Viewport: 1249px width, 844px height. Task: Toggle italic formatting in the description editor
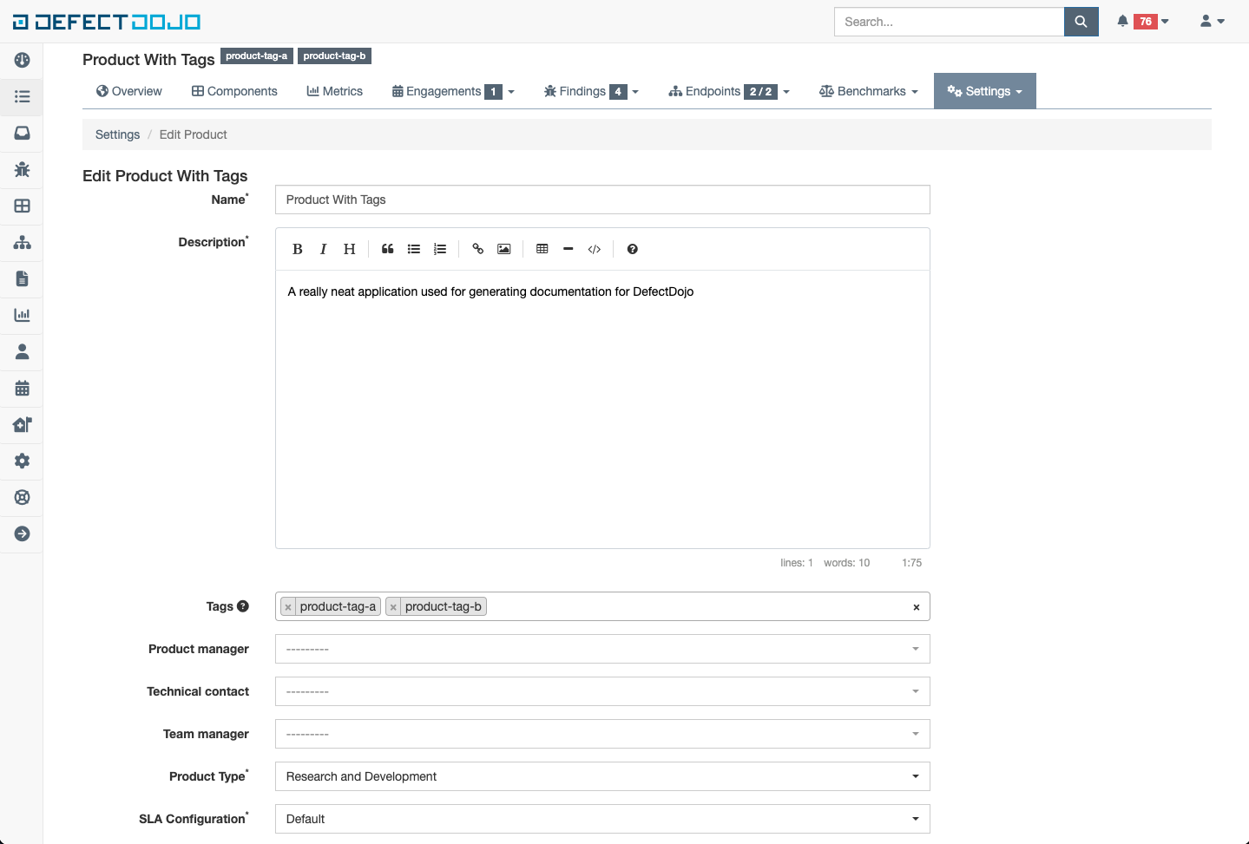(323, 249)
